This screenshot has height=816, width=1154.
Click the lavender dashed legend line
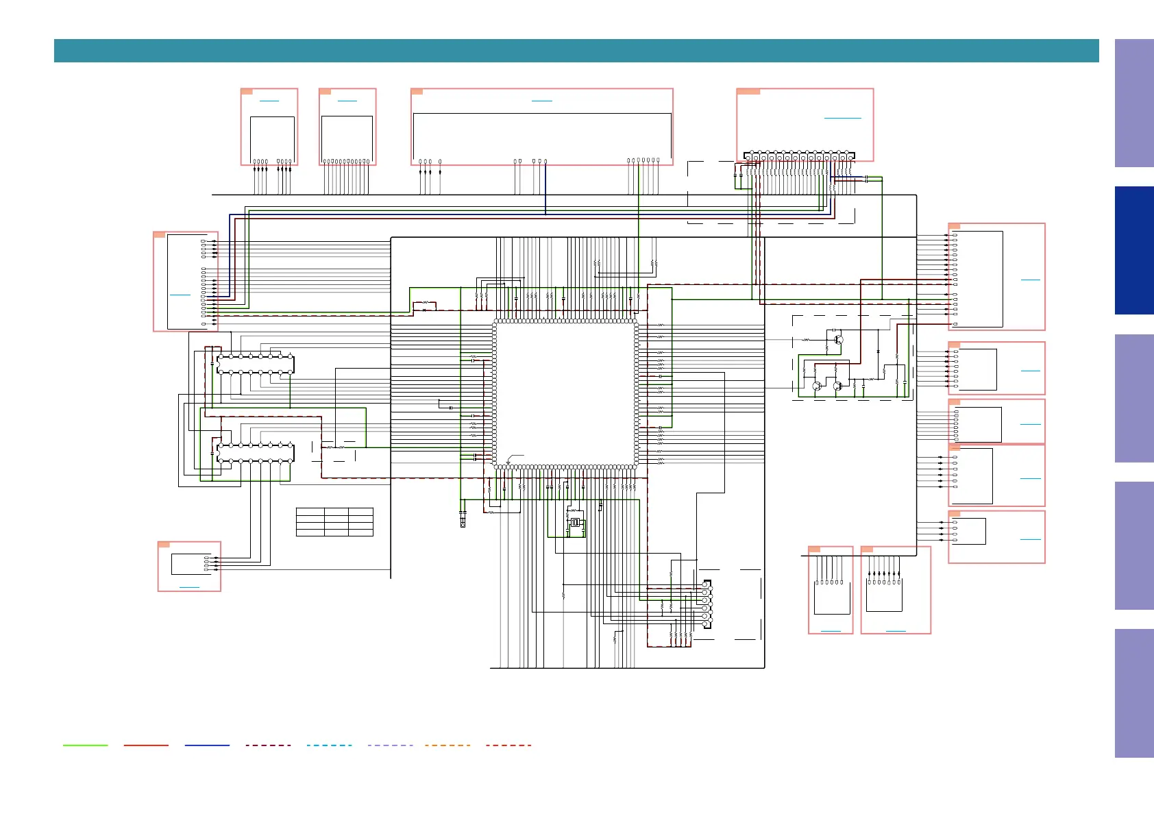tap(390, 745)
